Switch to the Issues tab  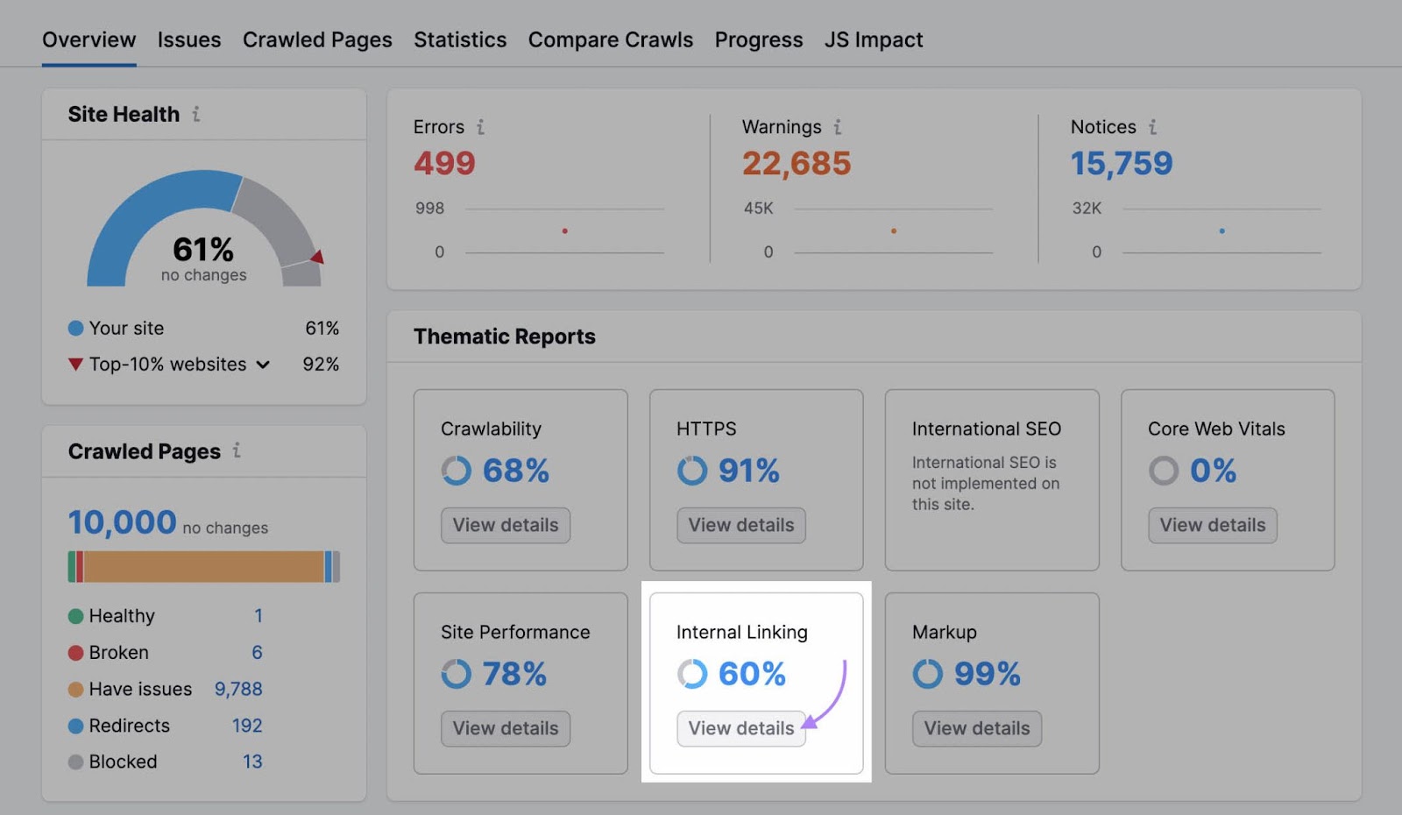click(x=188, y=39)
